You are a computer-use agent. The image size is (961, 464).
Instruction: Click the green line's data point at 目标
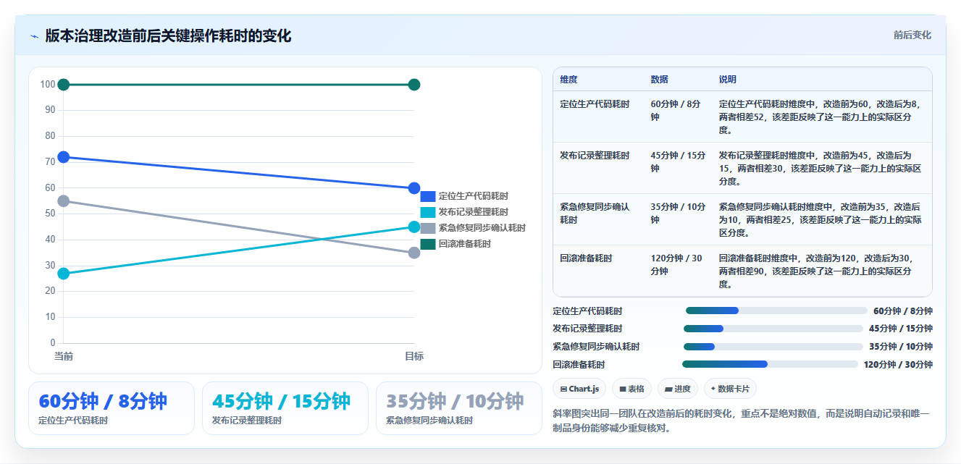[414, 85]
